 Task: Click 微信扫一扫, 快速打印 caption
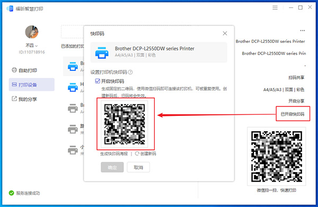(x=277, y=190)
